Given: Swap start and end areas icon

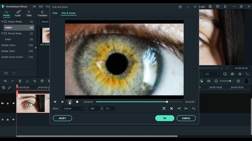Looking at the screenshot, I should (x=193, y=108).
